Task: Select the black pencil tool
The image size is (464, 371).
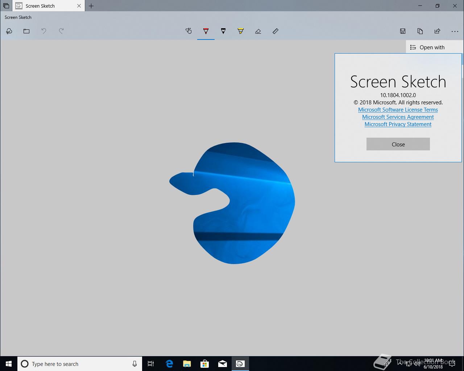Action: coord(223,31)
